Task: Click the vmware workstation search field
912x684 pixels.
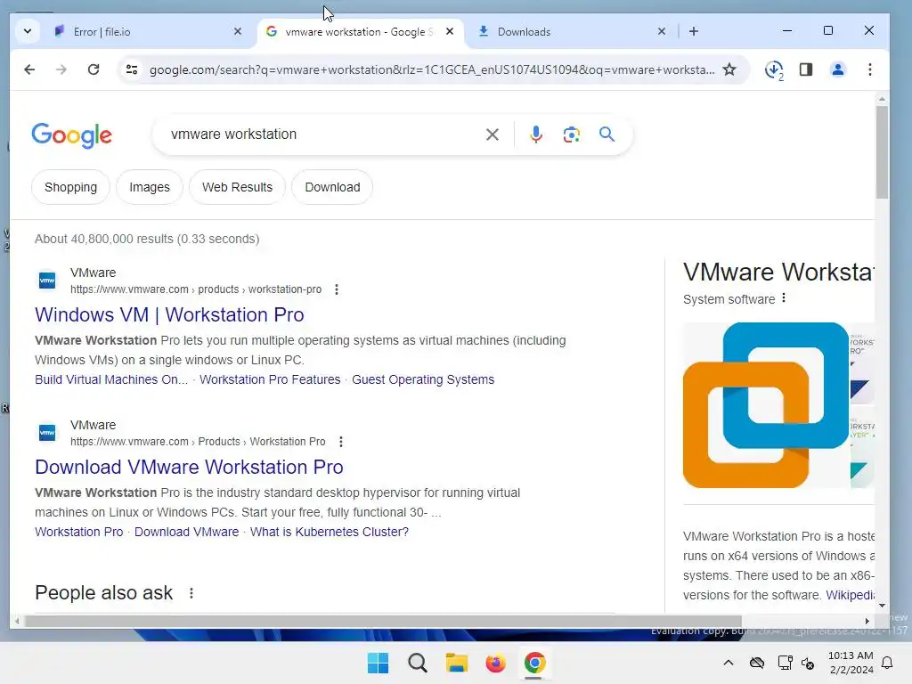Action: (320, 134)
